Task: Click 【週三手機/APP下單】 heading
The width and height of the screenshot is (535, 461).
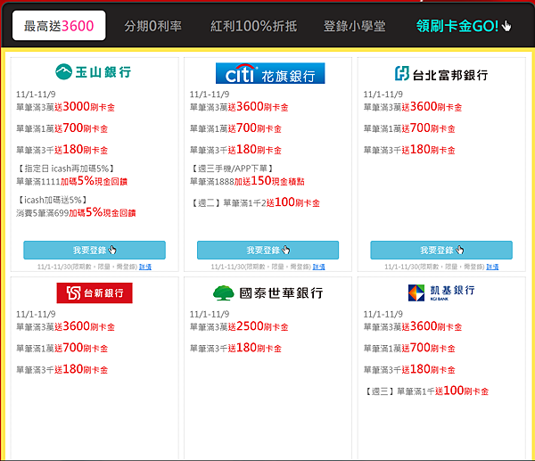Action: point(232,169)
